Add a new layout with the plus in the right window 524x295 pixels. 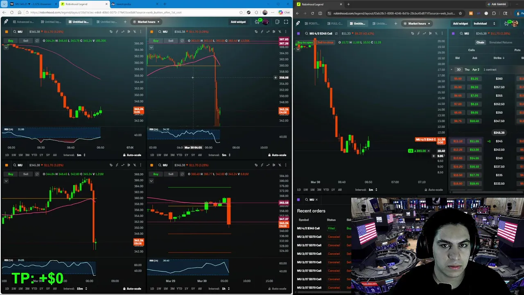pyautogui.click(x=395, y=23)
